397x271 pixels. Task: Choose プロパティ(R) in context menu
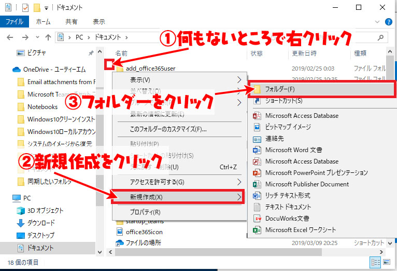179,212
